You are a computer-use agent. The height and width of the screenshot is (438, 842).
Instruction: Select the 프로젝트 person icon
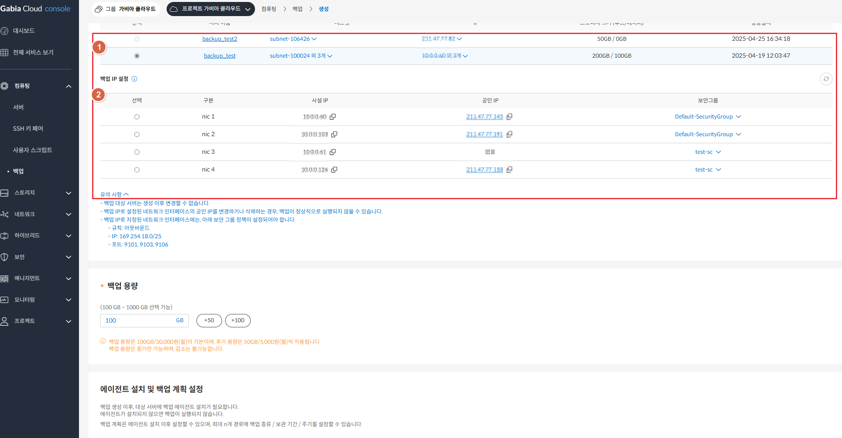point(4,321)
